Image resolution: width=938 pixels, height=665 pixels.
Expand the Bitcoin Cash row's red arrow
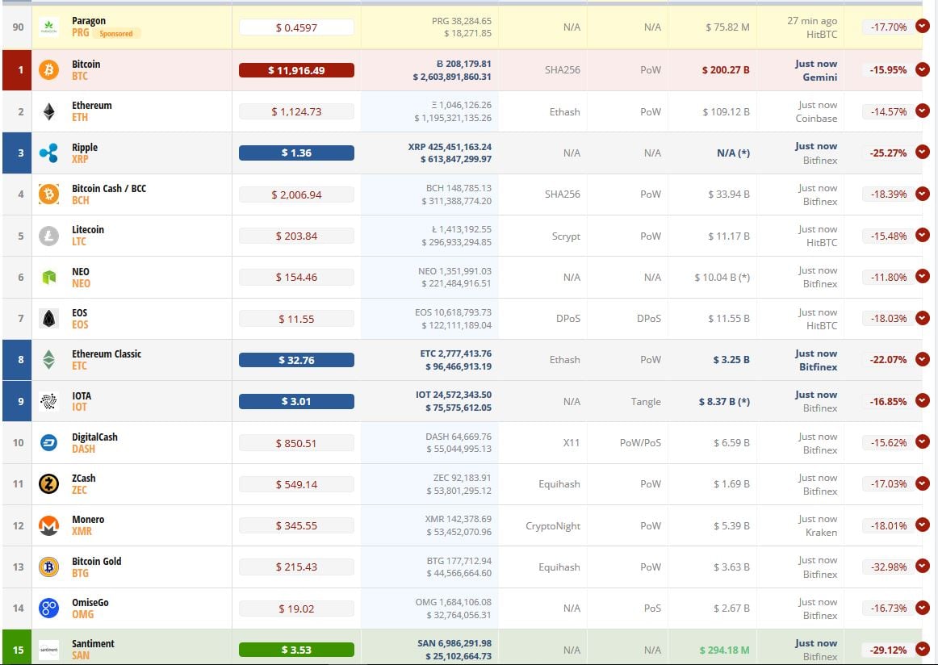[923, 194]
